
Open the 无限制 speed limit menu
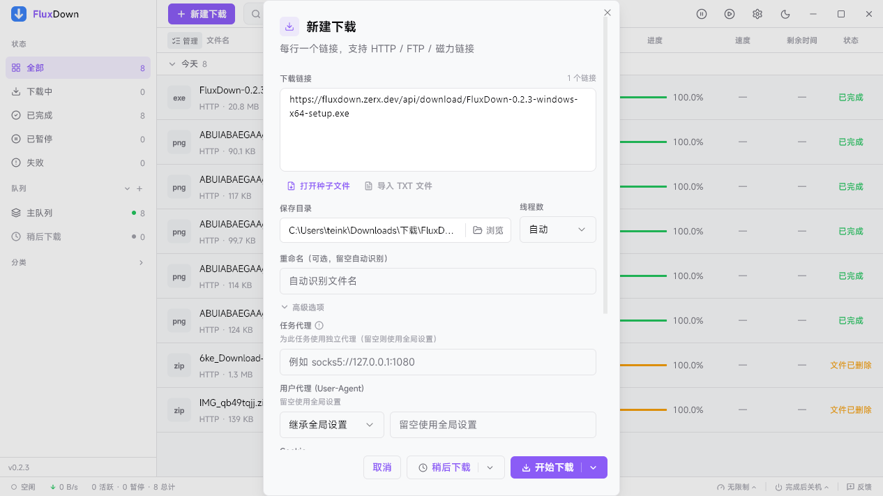tap(737, 487)
